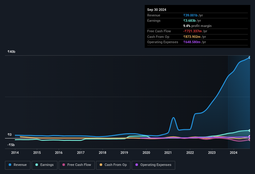Click the 2016 x-axis label

point(59,153)
